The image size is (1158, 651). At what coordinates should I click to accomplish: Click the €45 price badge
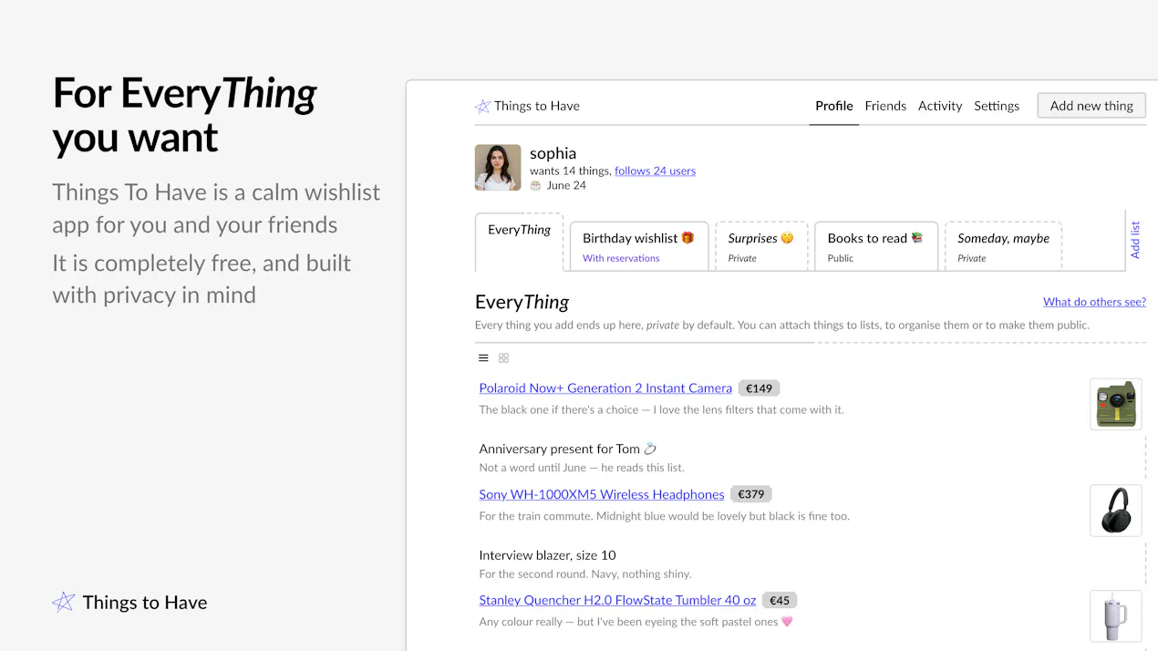pyautogui.click(x=780, y=600)
